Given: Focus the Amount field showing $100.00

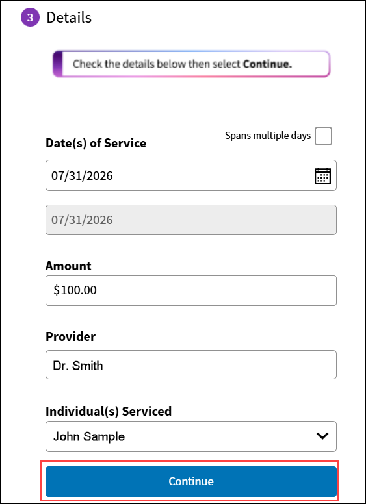Looking at the screenshot, I should pyautogui.click(x=191, y=290).
